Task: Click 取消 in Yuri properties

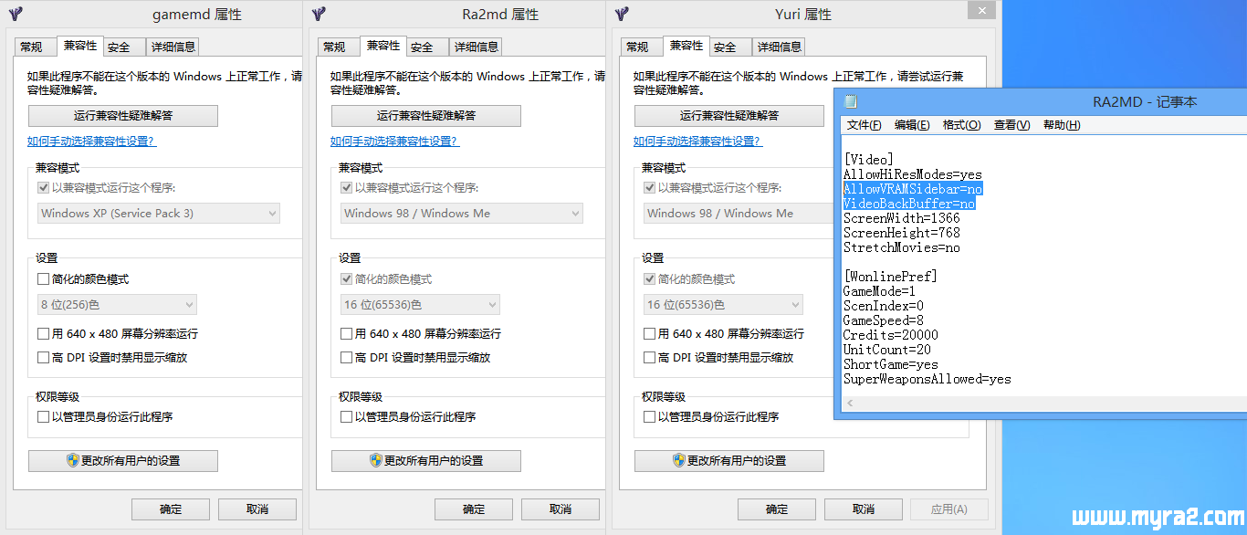Action: tap(864, 509)
